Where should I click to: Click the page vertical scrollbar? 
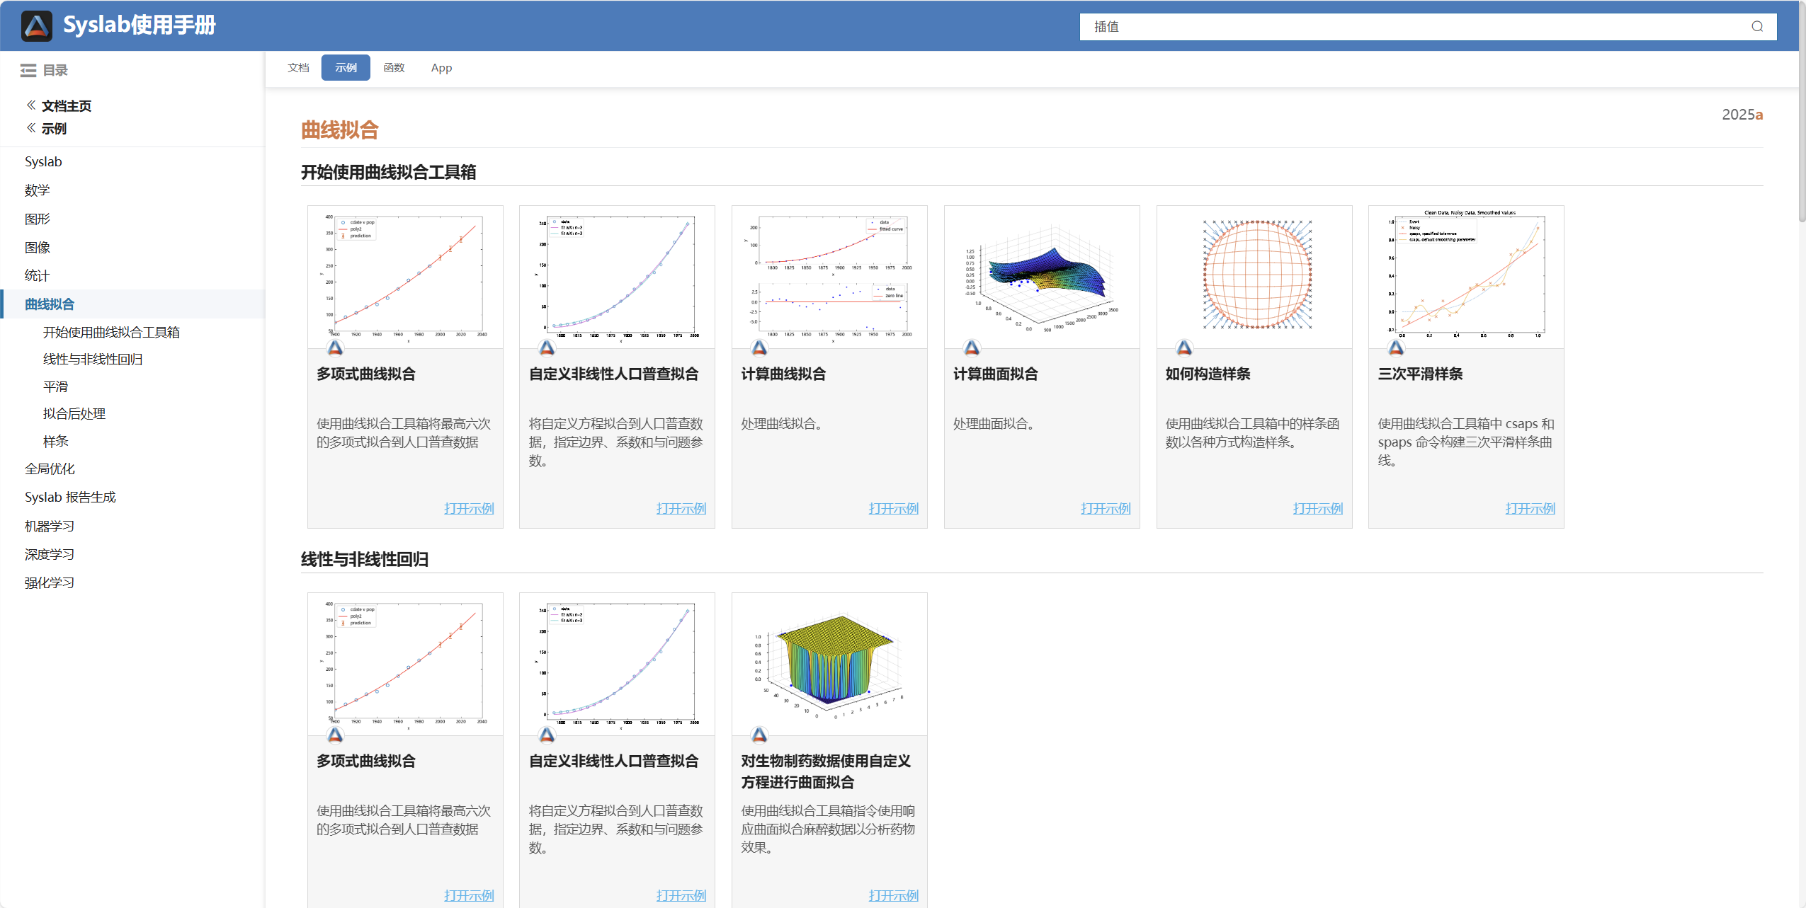pos(1802,113)
